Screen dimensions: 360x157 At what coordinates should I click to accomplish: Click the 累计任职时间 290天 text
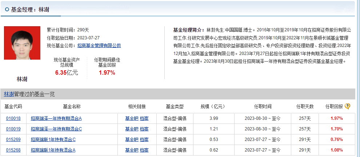point(68,30)
